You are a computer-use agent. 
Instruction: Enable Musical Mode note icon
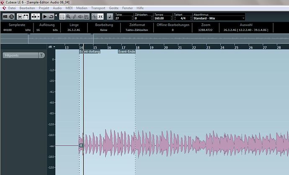click(110, 17)
